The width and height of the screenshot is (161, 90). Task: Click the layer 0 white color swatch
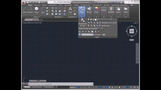[x=96, y=19]
